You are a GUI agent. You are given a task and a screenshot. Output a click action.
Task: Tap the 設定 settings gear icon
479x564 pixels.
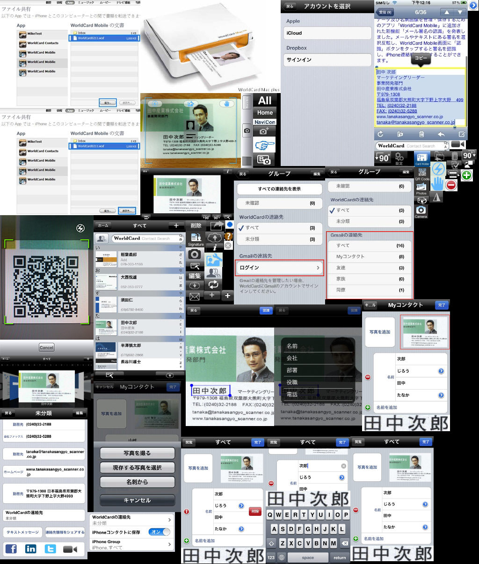click(399, 159)
